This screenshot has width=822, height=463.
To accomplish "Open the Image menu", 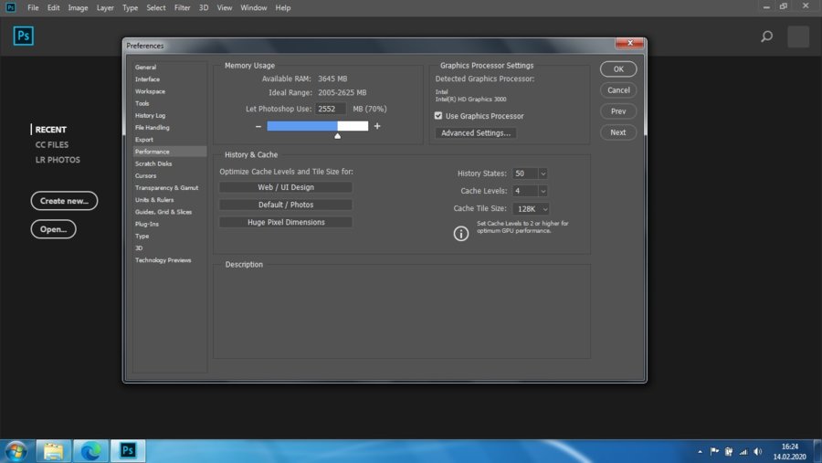I will pyautogui.click(x=78, y=8).
